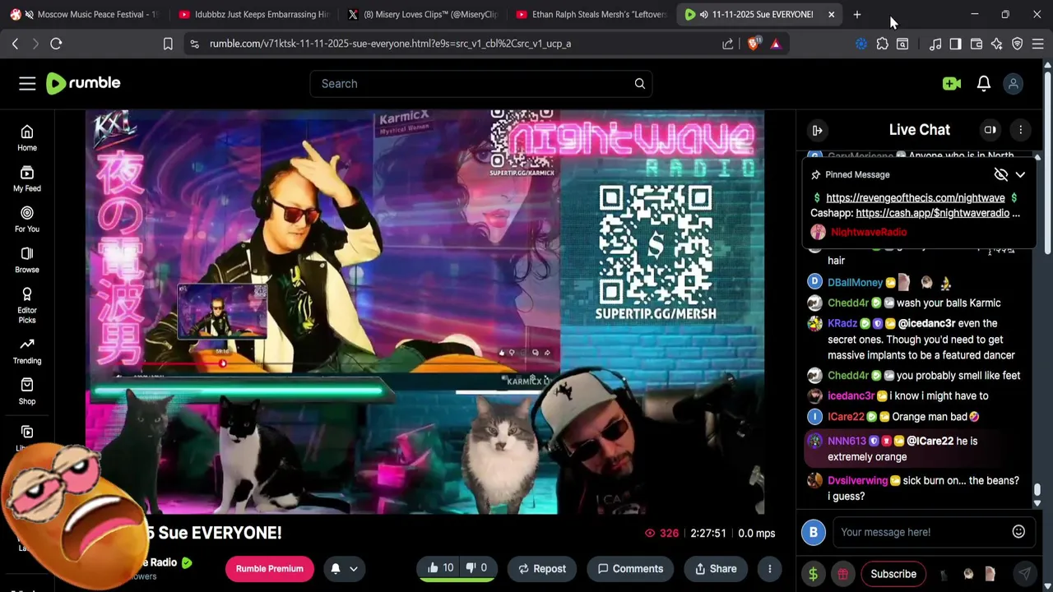Open Browse in the sidebar
Screen dimensions: 1053x592
tap(27, 260)
